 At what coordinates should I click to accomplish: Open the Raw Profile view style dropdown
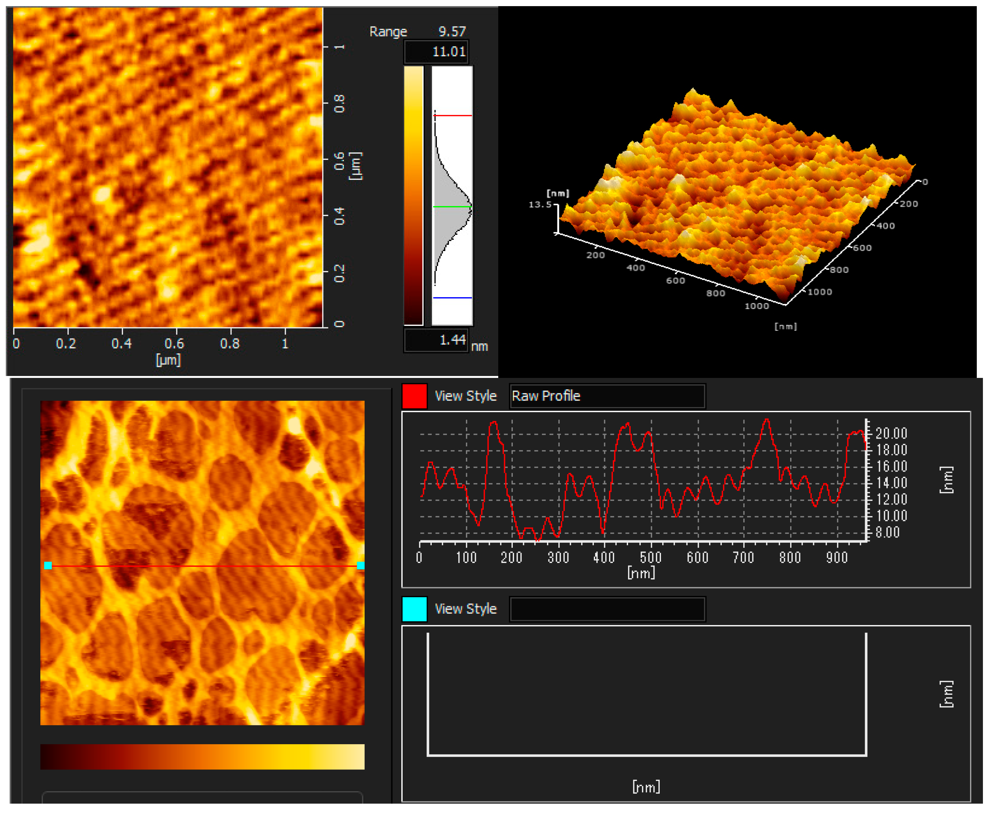coord(607,396)
